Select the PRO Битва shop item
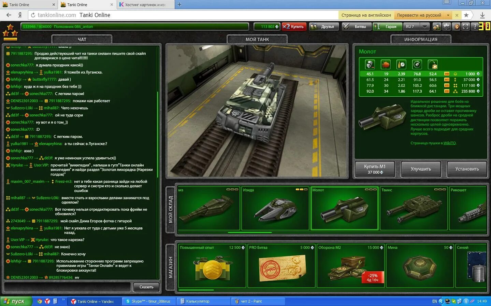This screenshot has height=306, width=491. coord(281,266)
